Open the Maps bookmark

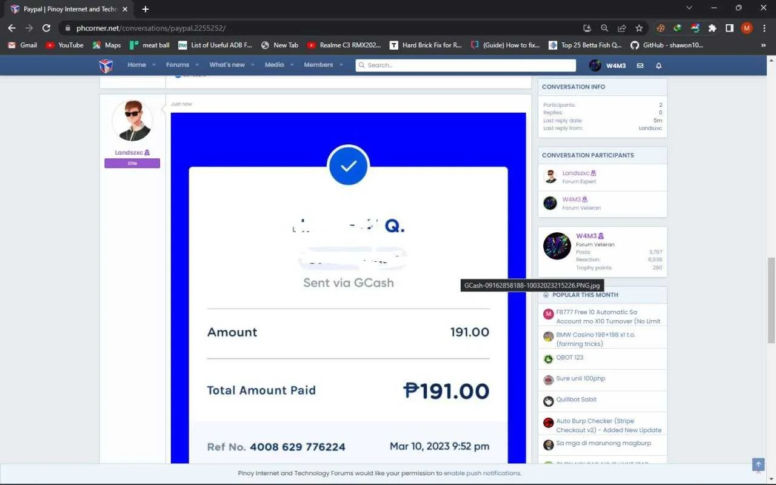107,45
